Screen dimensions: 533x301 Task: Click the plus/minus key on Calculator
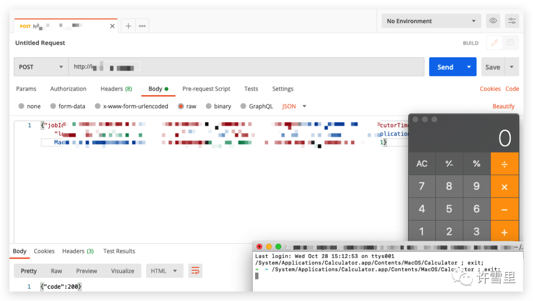point(449,164)
